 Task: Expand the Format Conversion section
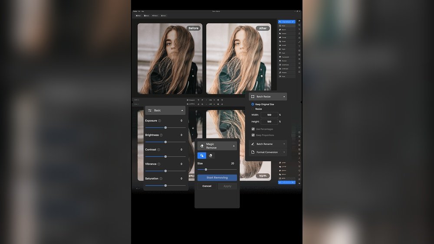click(x=284, y=152)
